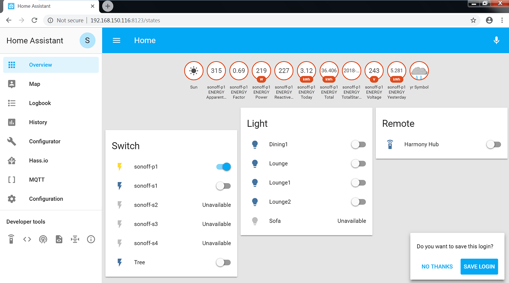This screenshot has width=509, height=283.
Task: Click SAVE LOGIN in the password prompt
Action: click(x=479, y=266)
